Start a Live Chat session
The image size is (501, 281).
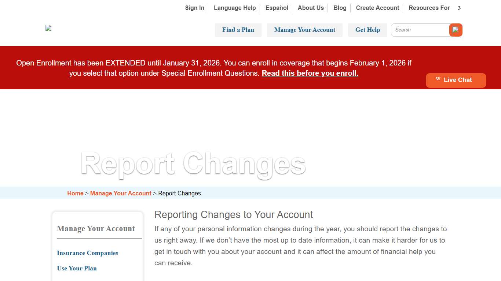[456, 80]
